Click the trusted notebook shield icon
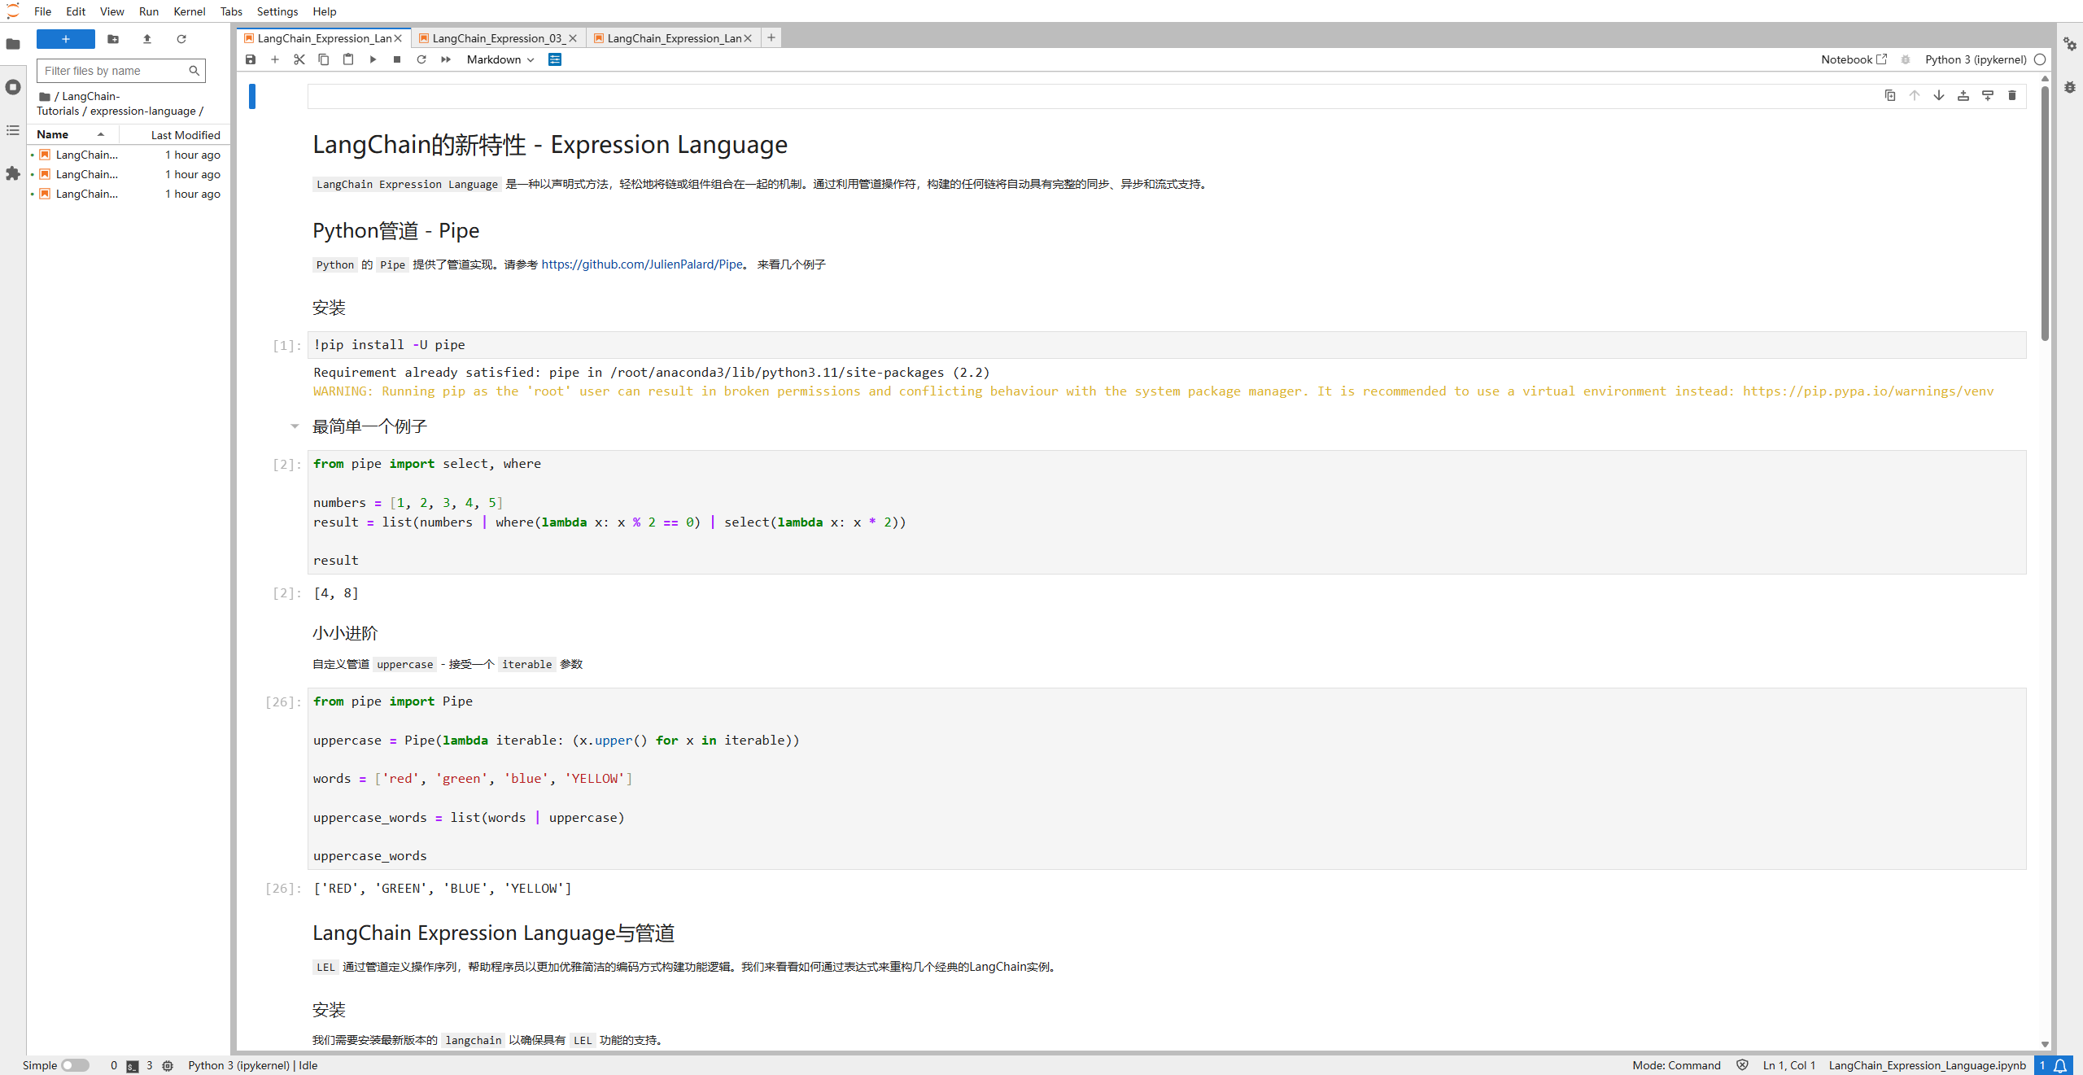The width and height of the screenshot is (2083, 1075). (x=1742, y=1065)
